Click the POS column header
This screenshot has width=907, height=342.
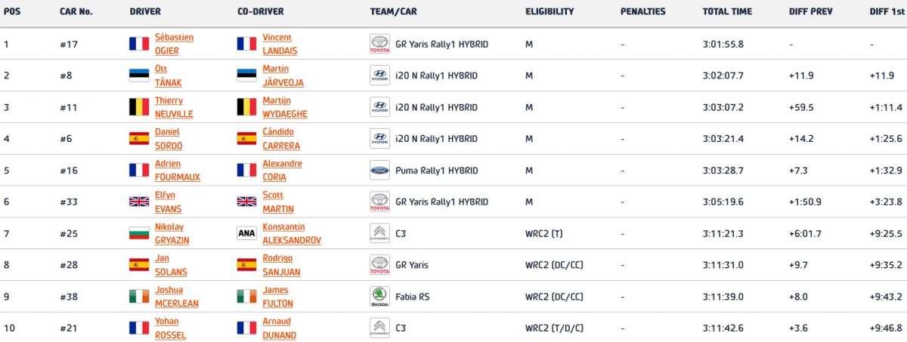(11, 11)
